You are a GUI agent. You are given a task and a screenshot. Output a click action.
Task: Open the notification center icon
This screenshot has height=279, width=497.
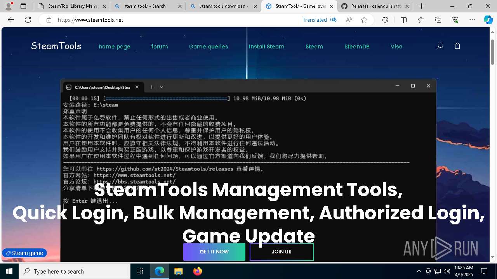(484, 271)
